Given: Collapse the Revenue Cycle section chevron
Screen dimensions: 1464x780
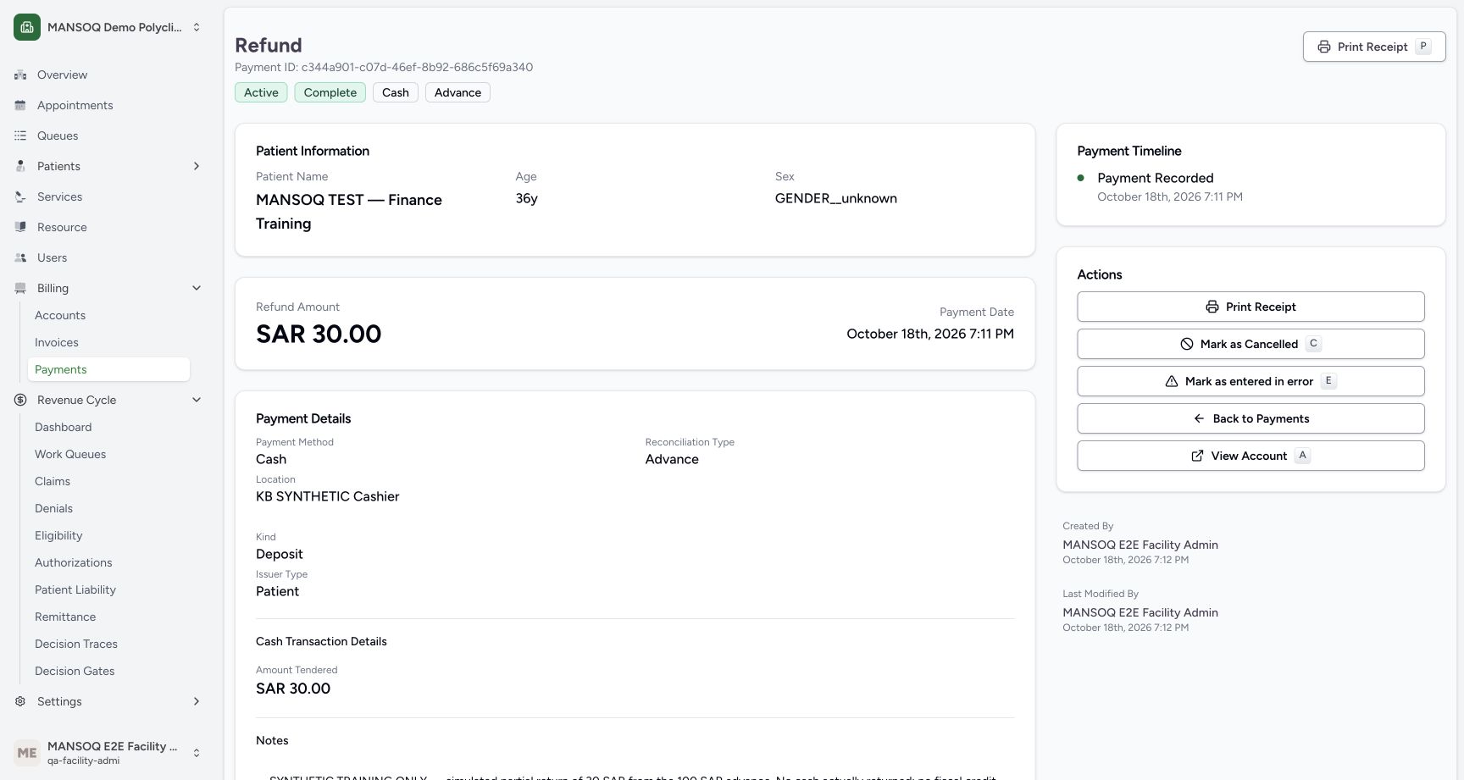Looking at the screenshot, I should pyautogui.click(x=197, y=400).
